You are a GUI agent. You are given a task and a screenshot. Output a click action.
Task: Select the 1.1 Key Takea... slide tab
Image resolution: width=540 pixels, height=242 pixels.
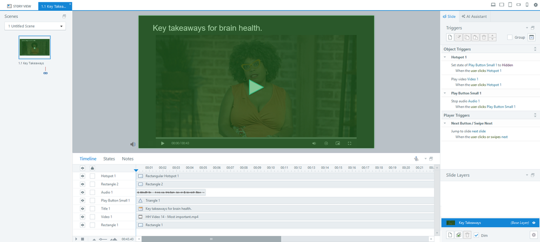(55, 6)
